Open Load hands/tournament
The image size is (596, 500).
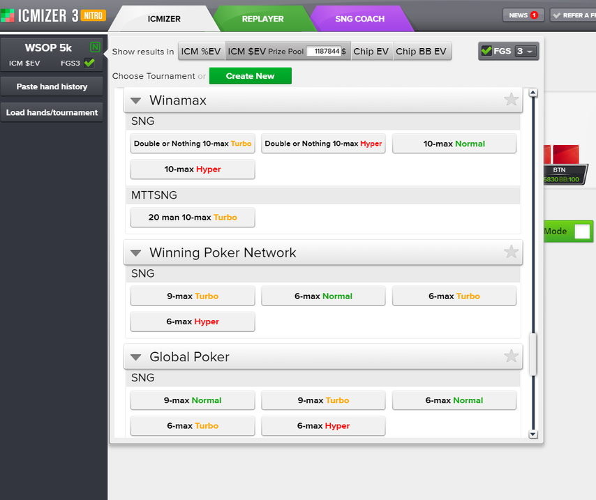[x=52, y=112]
